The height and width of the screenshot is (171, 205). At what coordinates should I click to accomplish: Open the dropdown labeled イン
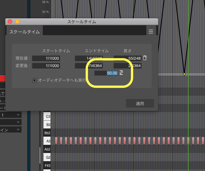point(11,130)
